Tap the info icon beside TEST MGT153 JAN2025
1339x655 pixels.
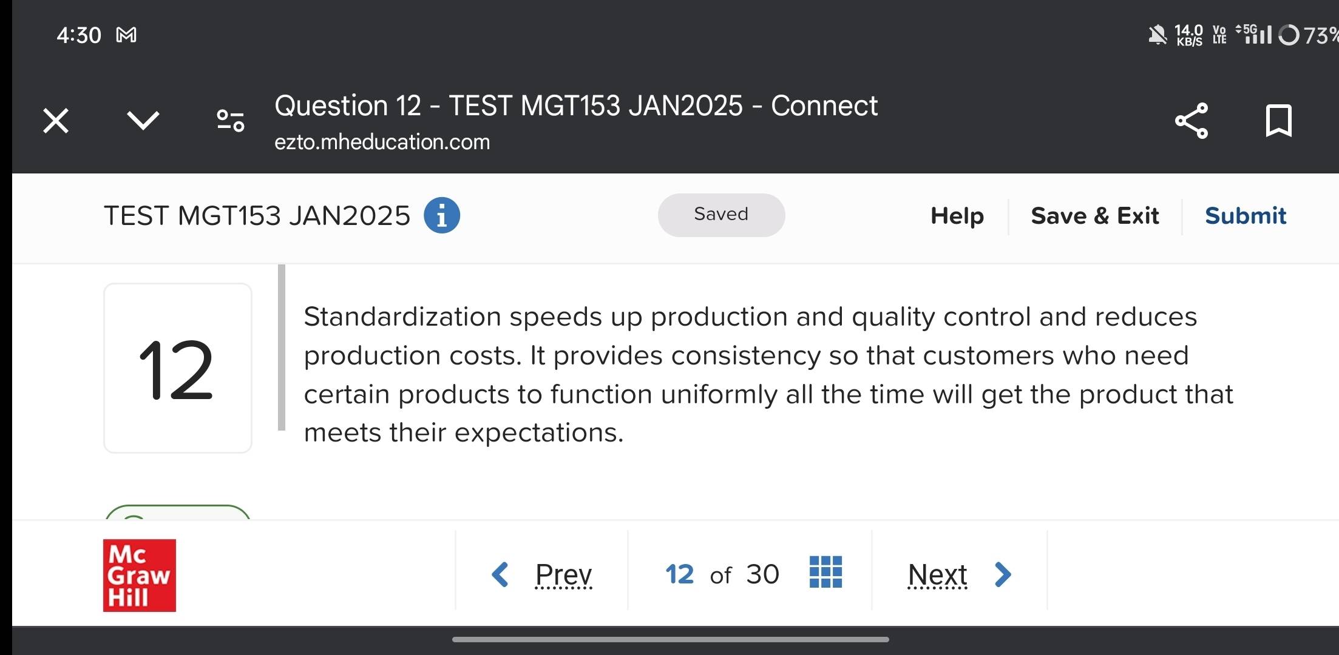[442, 215]
